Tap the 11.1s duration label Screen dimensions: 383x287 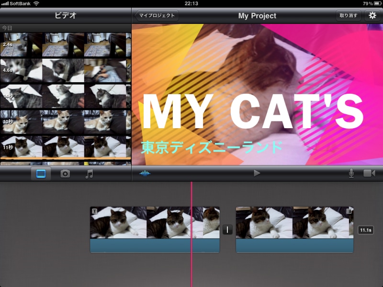(365, 231)
